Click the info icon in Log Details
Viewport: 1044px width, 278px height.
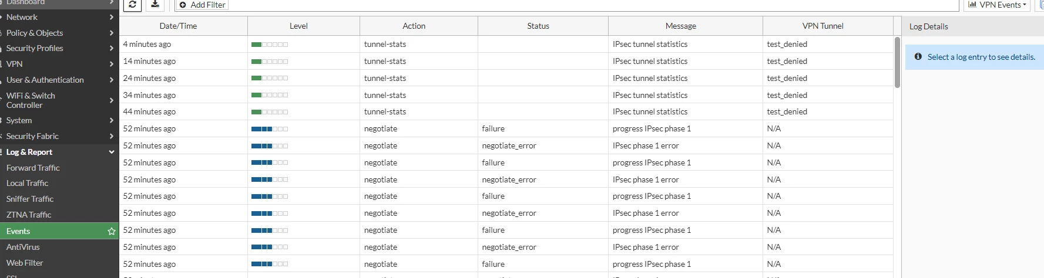918,57
